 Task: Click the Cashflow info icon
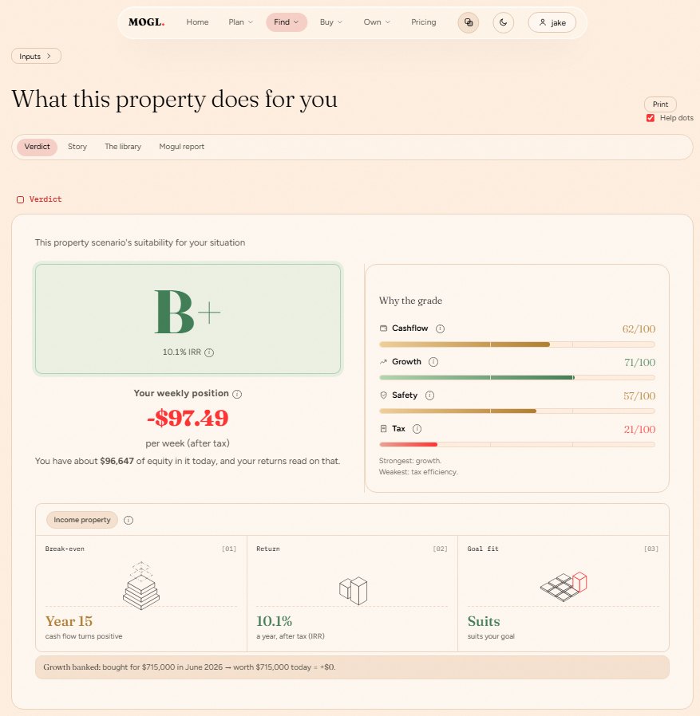[x=440, y=328]
